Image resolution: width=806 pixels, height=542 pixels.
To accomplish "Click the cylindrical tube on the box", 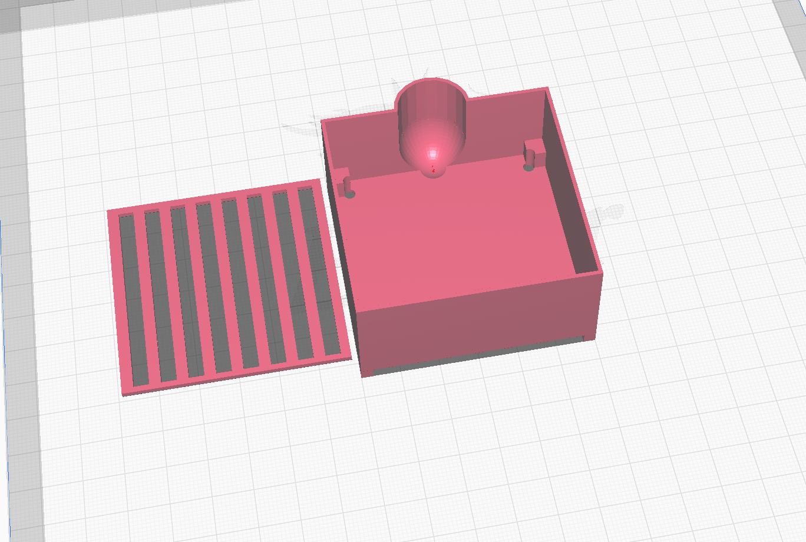I will [432, 127].
